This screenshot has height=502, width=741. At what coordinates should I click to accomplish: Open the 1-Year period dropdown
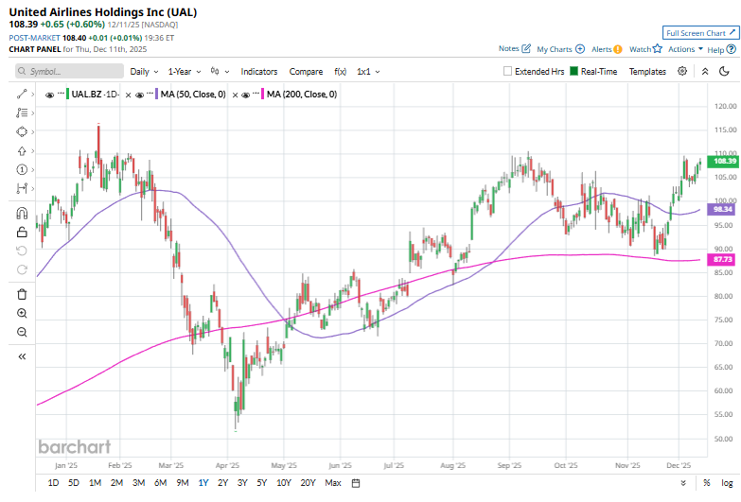[184, 71]
